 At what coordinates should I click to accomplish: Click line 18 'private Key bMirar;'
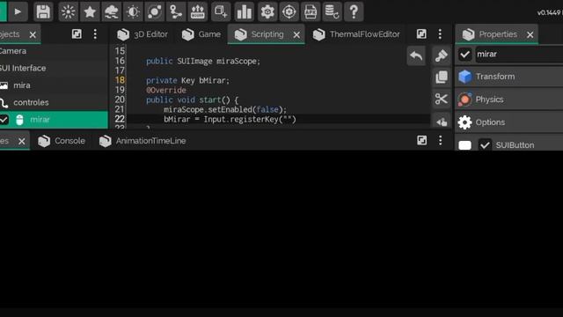pyautogui.click(x=187, y=80)
